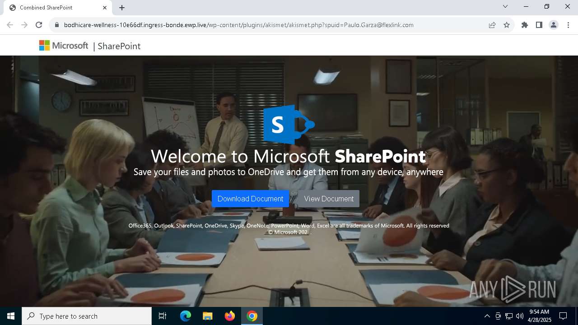Minimize the Chrome window
The width and height of the screenshot is (578, 325).
526,6
